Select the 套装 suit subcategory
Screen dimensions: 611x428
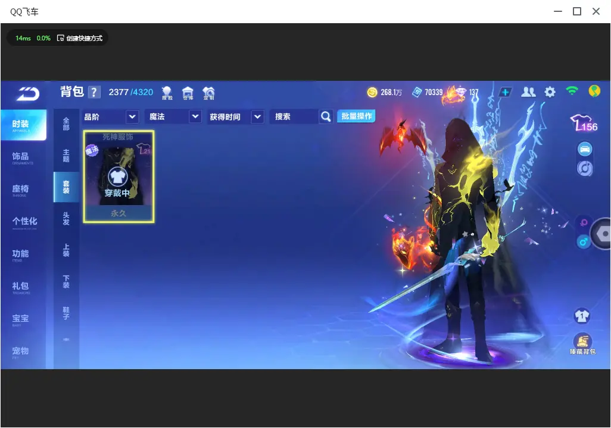coord(66,187)
